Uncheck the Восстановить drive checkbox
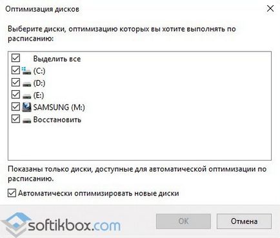This screenshot has width=280, height=238. [x=15, y=119]
